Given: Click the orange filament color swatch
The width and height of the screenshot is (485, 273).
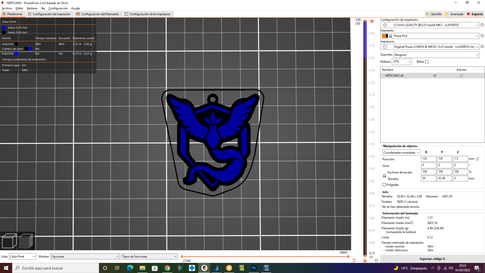Looking at the screenshot, I should 384,36.
